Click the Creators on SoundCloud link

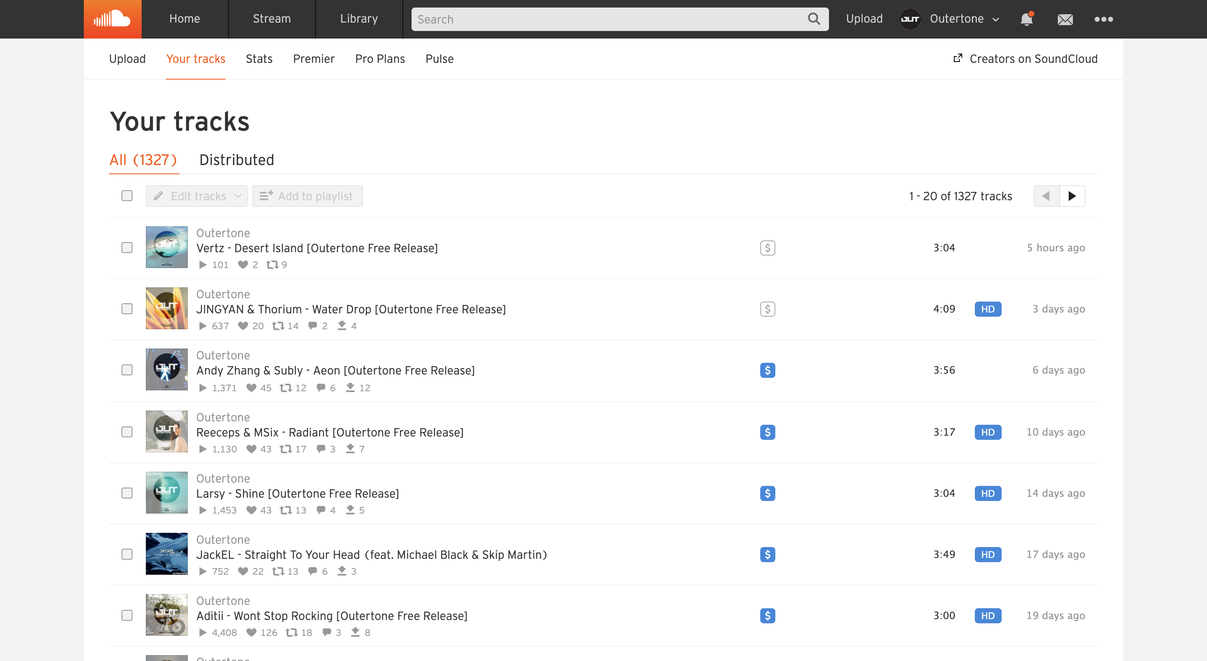[x=1033, y=59]
